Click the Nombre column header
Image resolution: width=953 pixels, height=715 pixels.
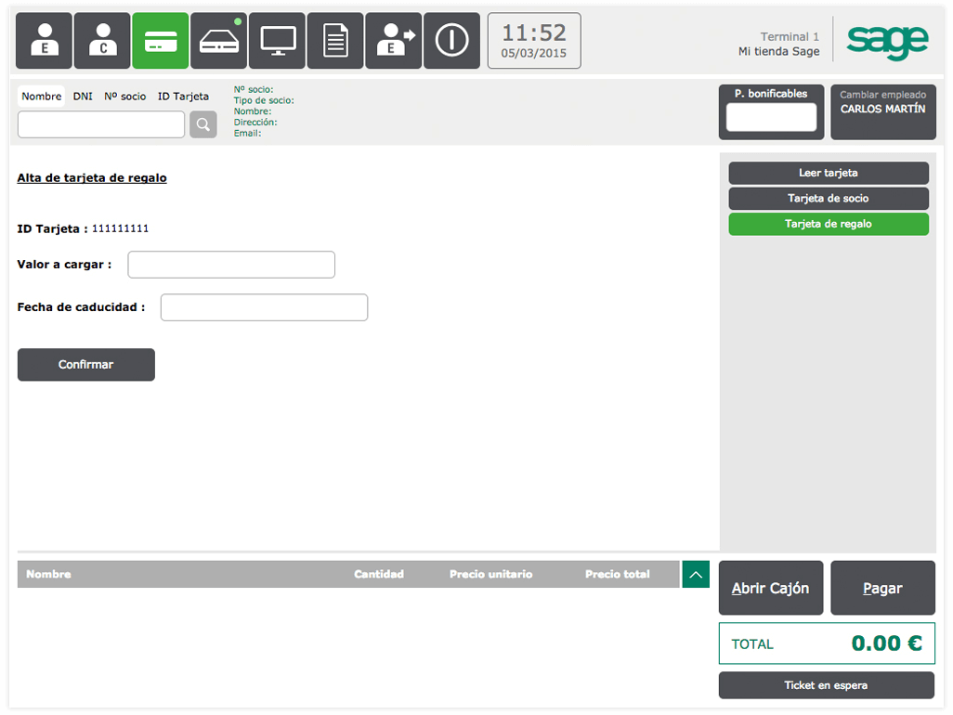tap(48, 574)
